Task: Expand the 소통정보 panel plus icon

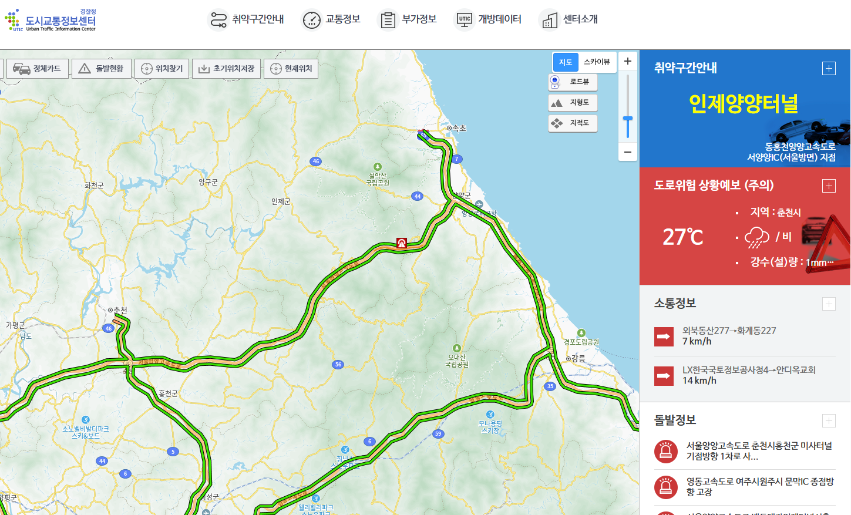Action: coord(829,304)
